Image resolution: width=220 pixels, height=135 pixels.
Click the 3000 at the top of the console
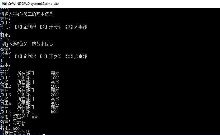click(4, 10)
